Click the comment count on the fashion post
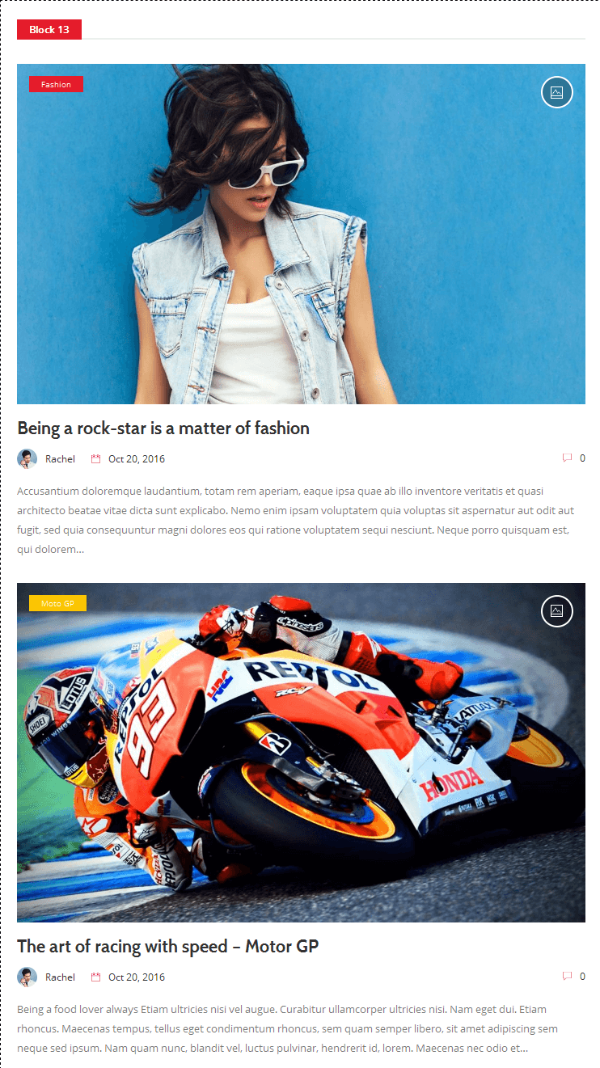The width and height of the screenshot is (600, 1068). coord(582,458)
